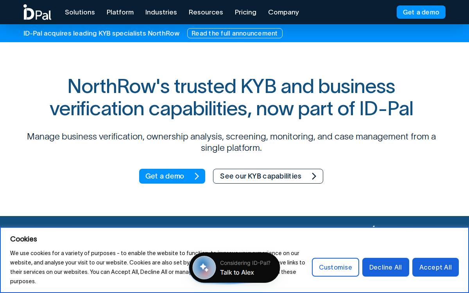Open See our KYB capabilities
The width and height of the screenshot is (469, 293).
click(x=268, y=176)
